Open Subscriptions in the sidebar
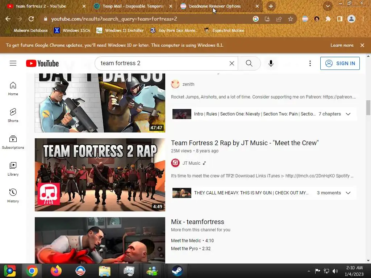Viewport: 371px width, 278px height. tap(13, 142)
